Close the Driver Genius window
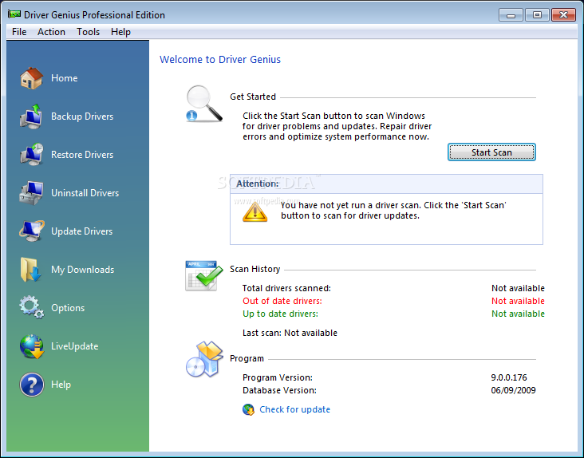Screen dimensions: 584x458 pyautogui.click(x=563, y=15)
